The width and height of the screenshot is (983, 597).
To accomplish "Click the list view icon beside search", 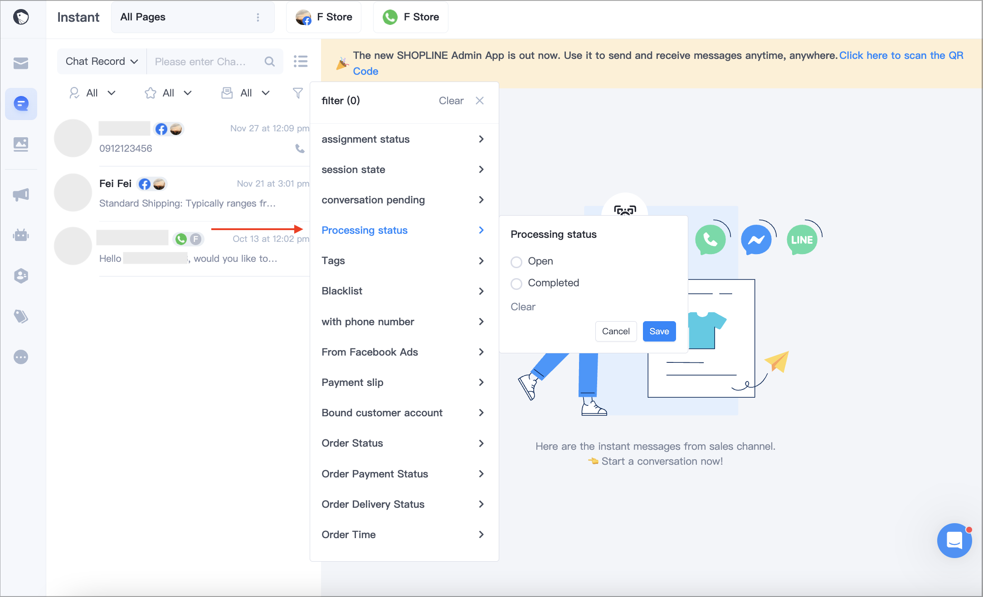I will coord(301,61).
